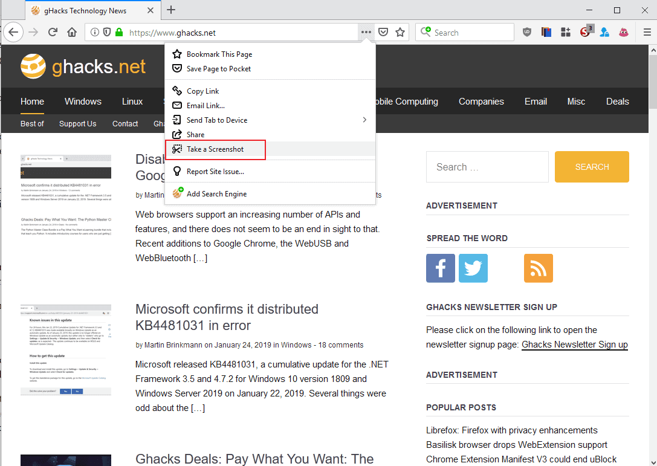The image size is (657, 466).
Task: Close the gHacks Technology News tab
Action: coord(150,10)
